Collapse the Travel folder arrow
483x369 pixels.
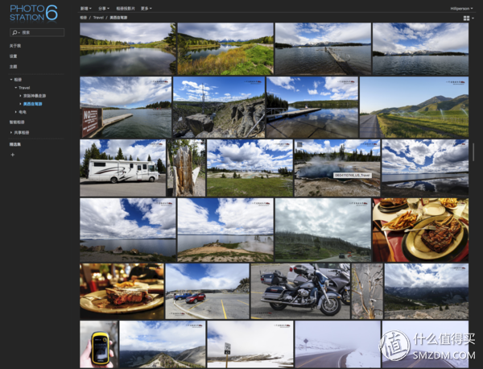(16, 88)
